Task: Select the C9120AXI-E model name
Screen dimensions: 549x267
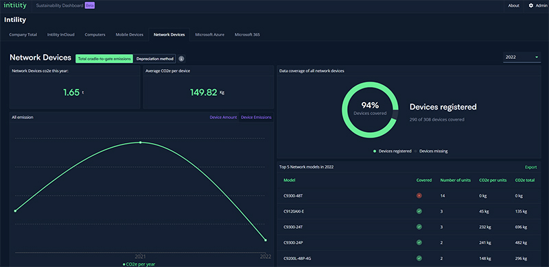Action: pos(294,212)
